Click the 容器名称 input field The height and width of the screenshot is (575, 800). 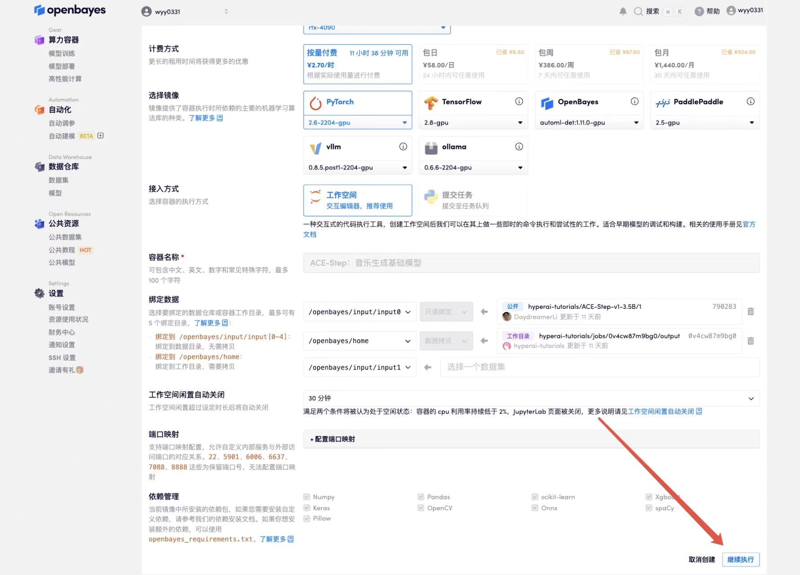(531, 263)
